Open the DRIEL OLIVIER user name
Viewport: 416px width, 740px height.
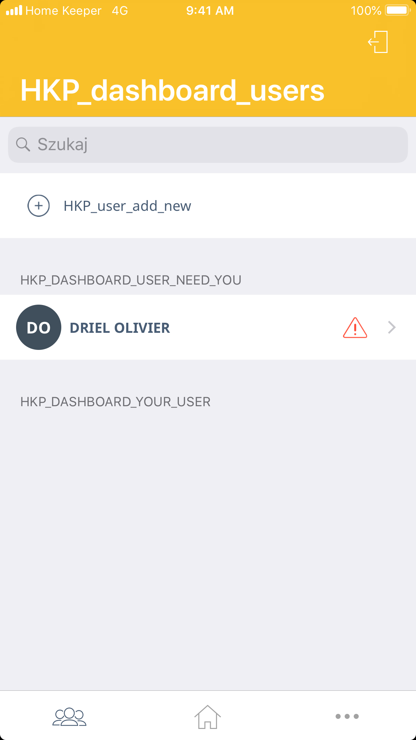tap(120, 328)
